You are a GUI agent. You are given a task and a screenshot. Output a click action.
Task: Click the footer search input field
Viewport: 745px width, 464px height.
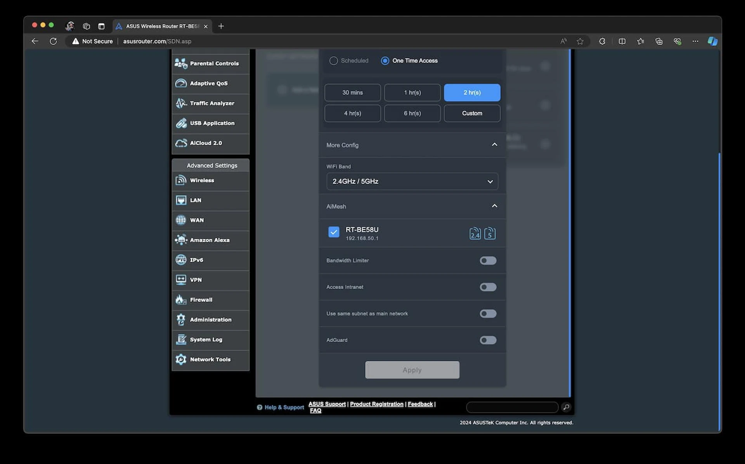pyautogui.click(x=512, y=407)
